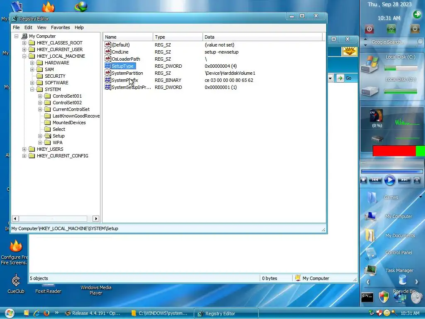This screenshot has width=425, height=319.
Task: Launch Firefox from quick launch
Action: point(46,313)
